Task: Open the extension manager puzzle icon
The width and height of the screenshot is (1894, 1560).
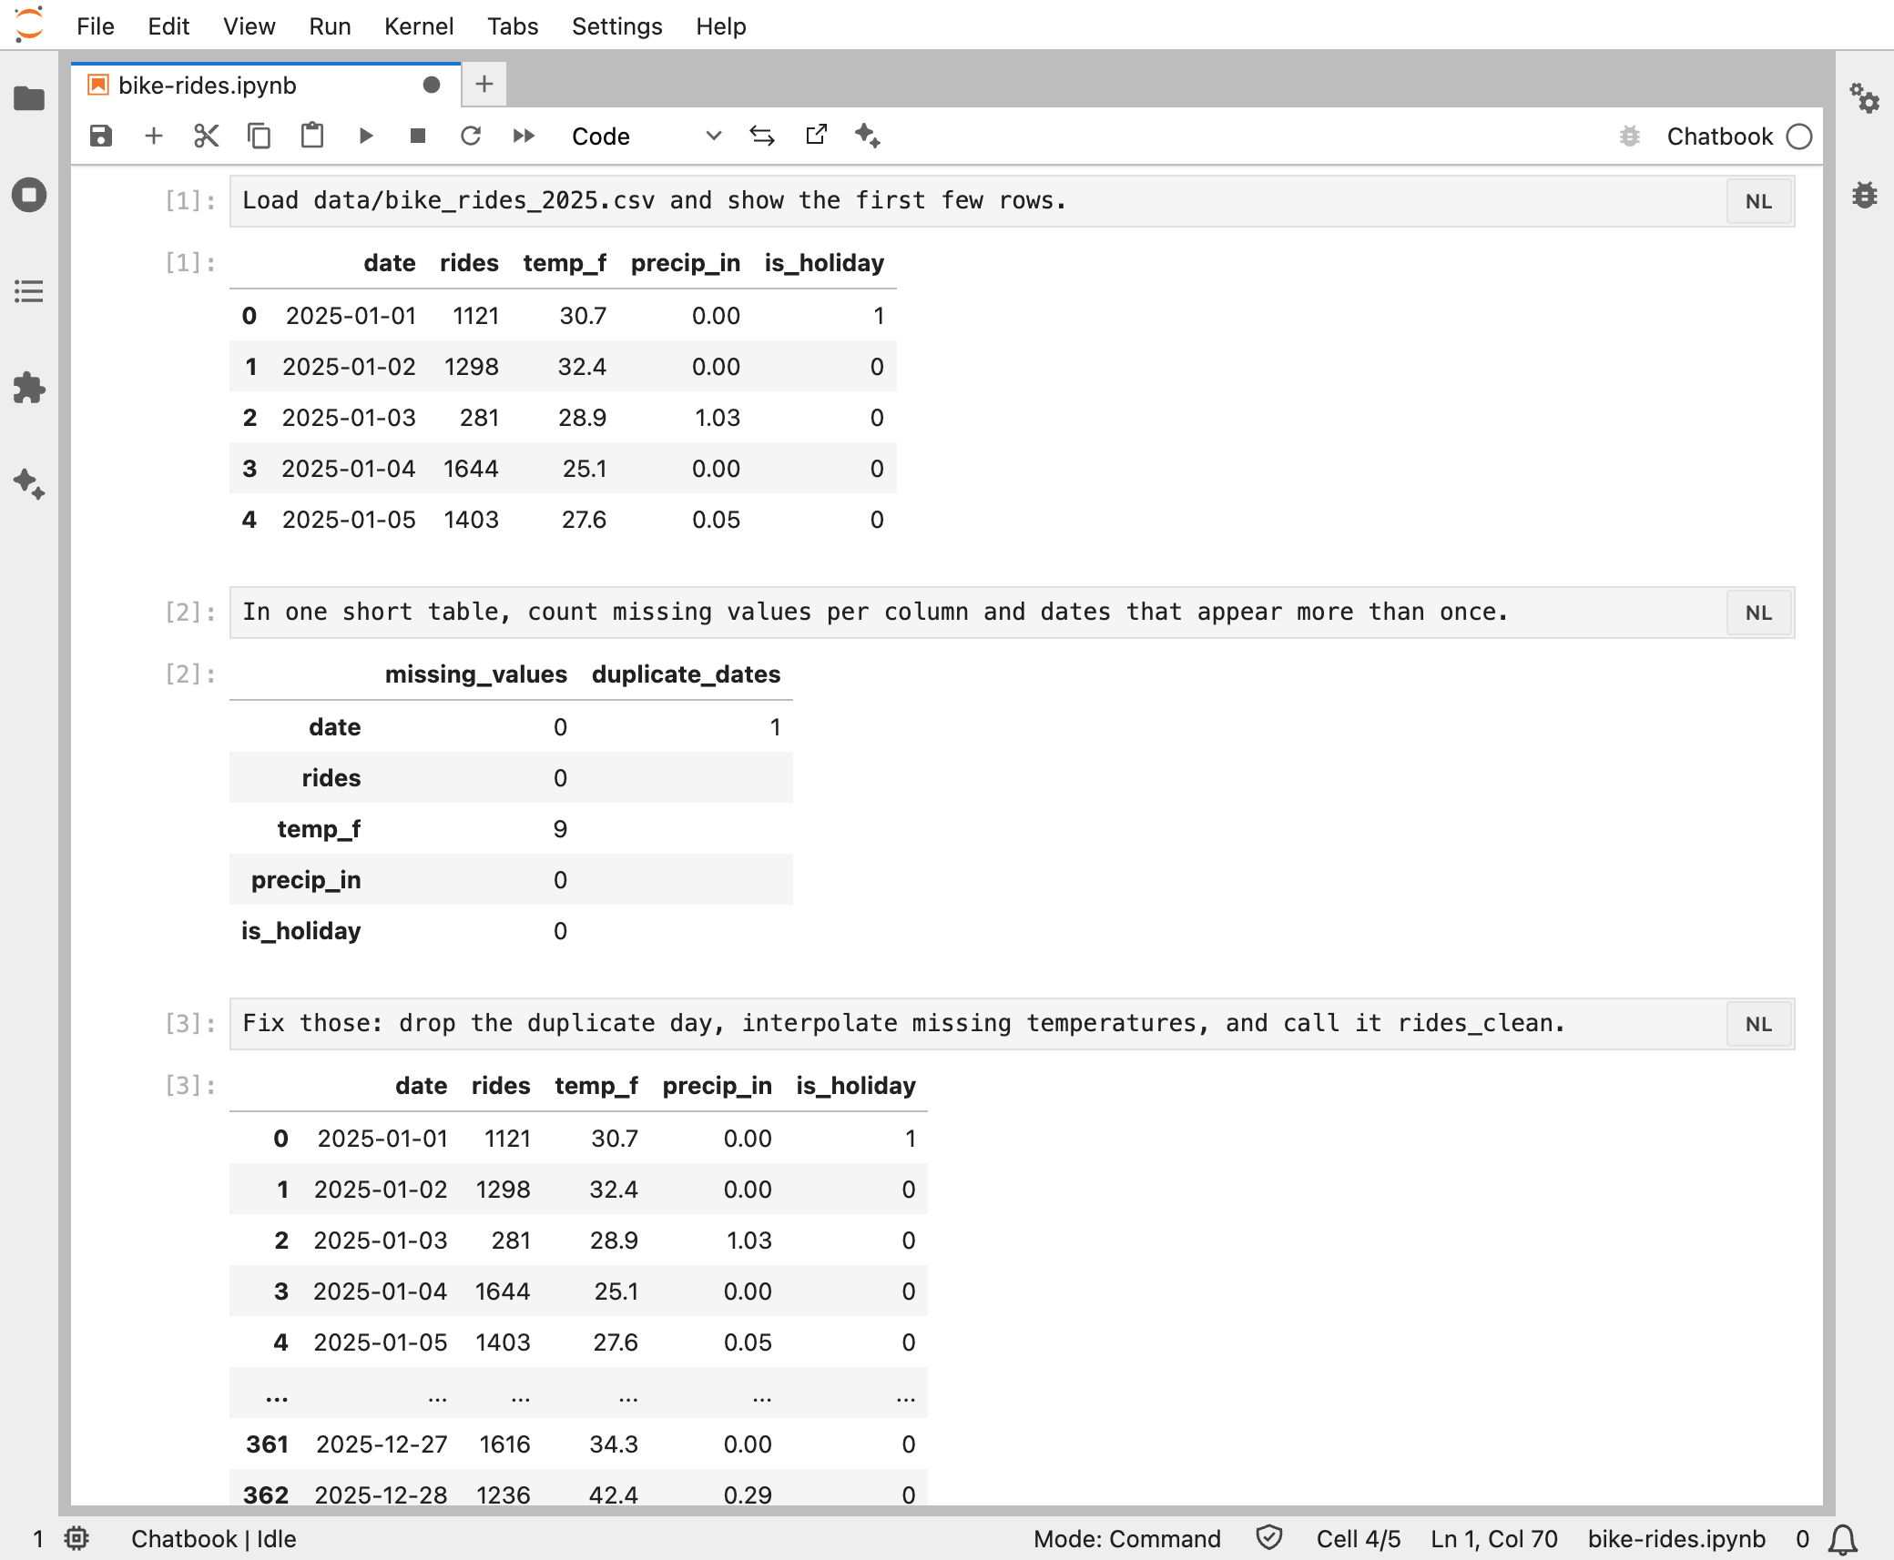Action: pos(29,388)
